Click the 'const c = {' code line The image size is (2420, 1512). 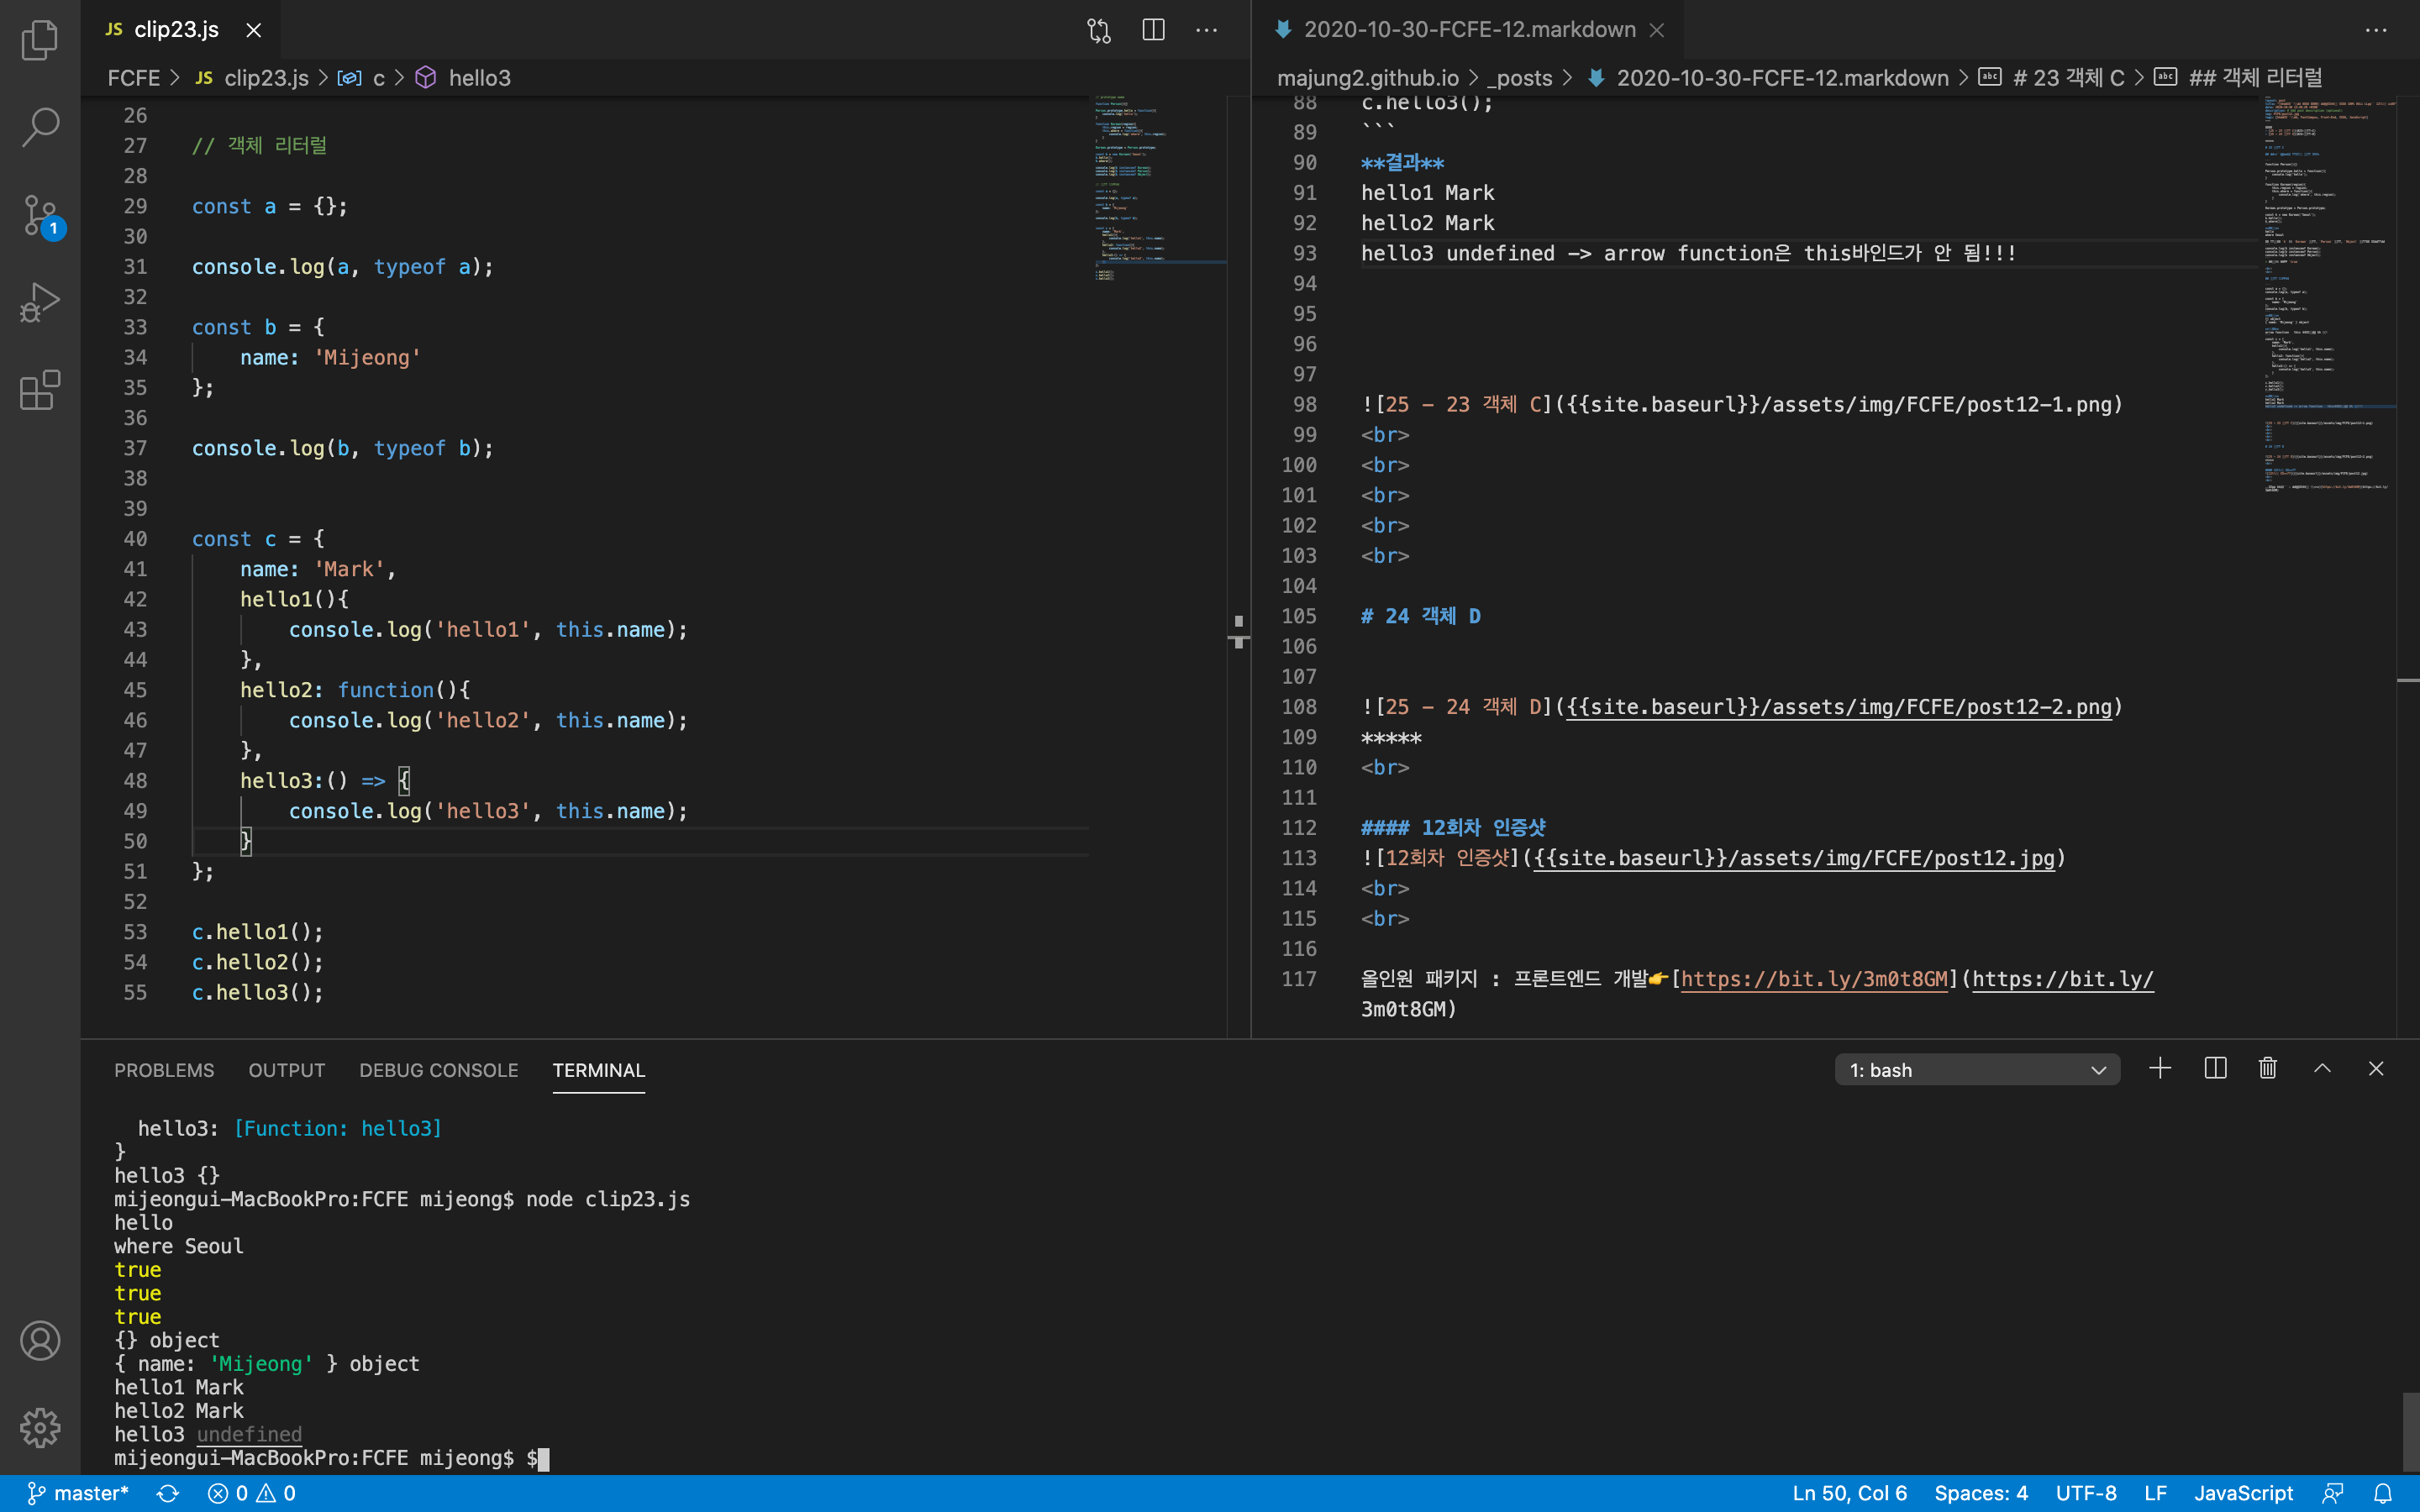point(258,539)
